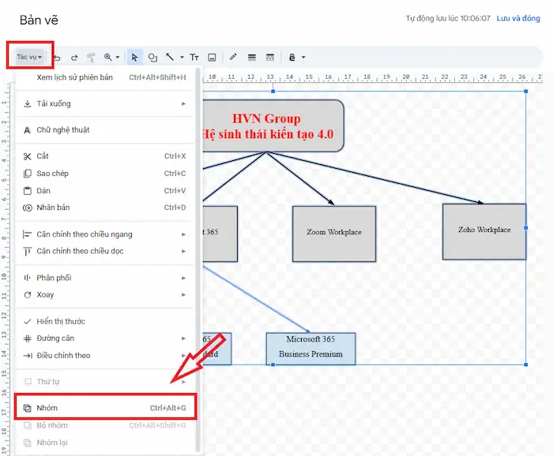Open Điều chỉnh theo snap submenu

click(x=104, y=356)
